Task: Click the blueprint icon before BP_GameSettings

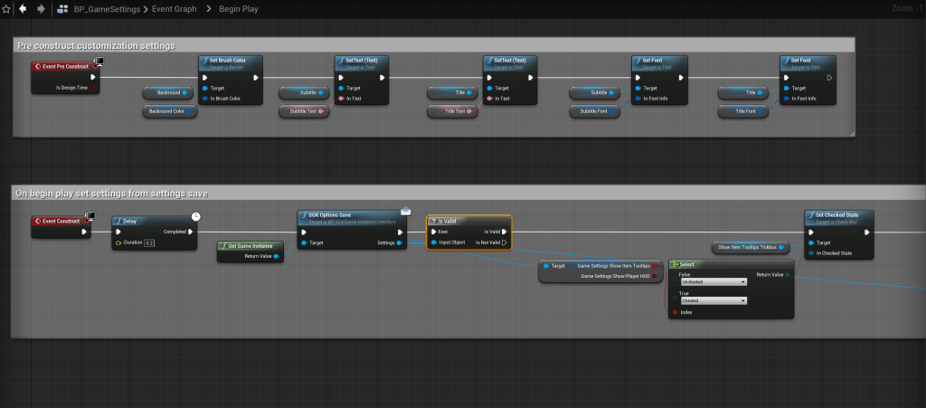Action: tap(62, 9)
